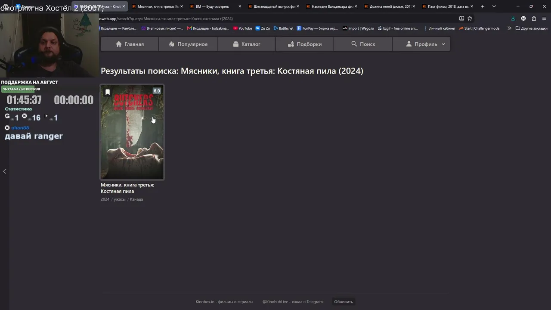Close the 'Пакт фильм, 2018' tab
The height and width of the screenshot is (310, 551).
pos(472,6)
